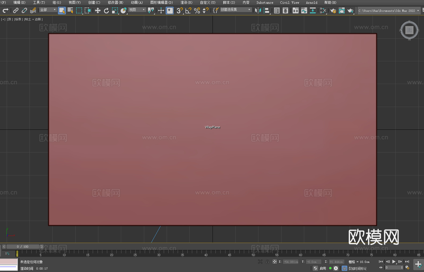Open the Schematic View icon
The width and height of the screenshot is (424, 272).
tap(323, 10)
